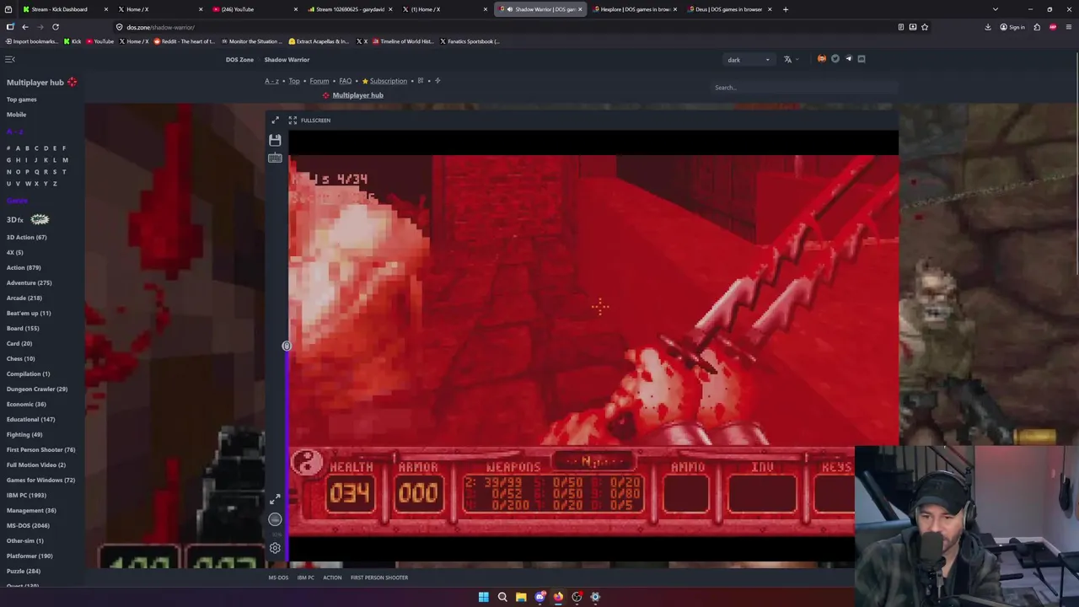Open MS-DOS (2046) category

coord(28,525)
